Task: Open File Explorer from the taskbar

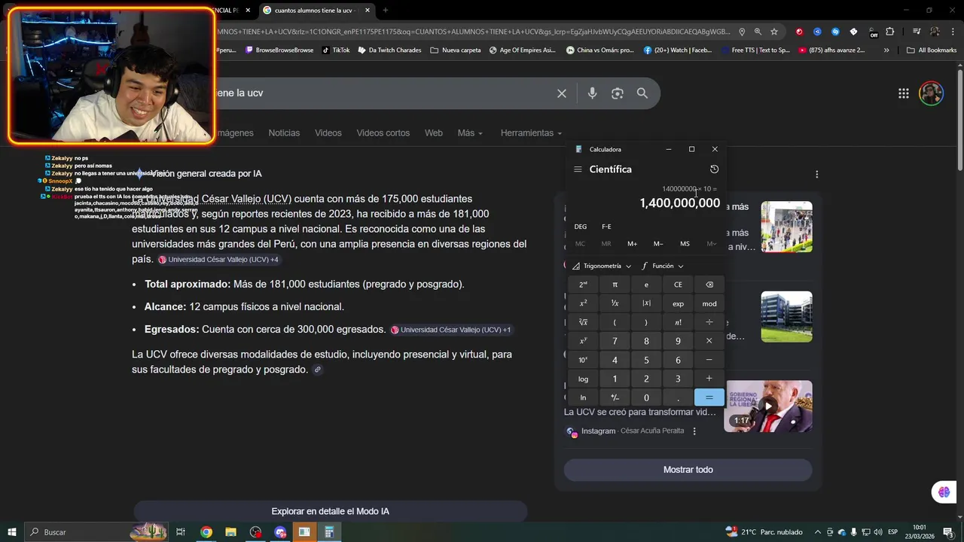Action: point(230,532)
